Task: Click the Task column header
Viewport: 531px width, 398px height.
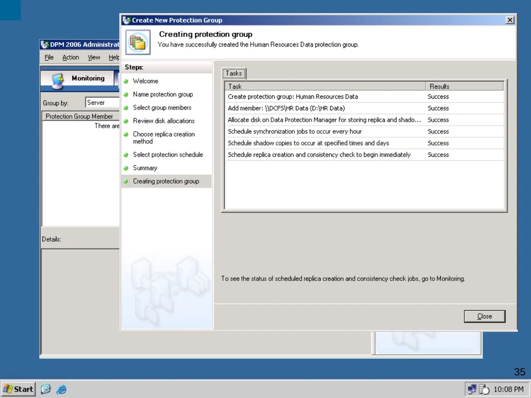Action: (325, 87)
